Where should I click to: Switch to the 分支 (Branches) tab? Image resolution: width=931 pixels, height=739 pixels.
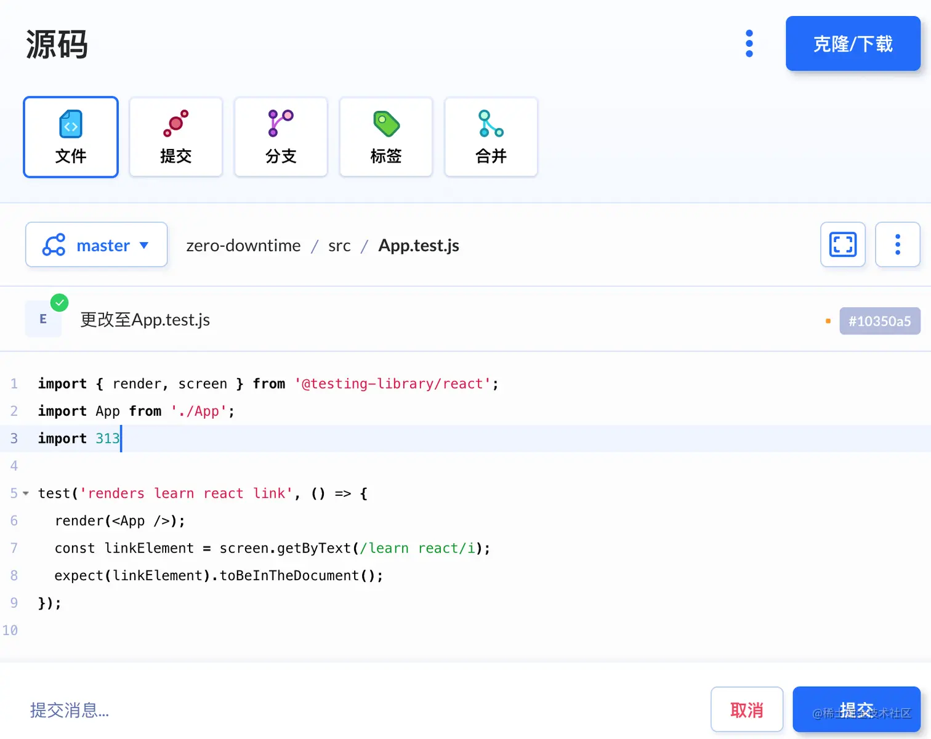pos(281,137)
